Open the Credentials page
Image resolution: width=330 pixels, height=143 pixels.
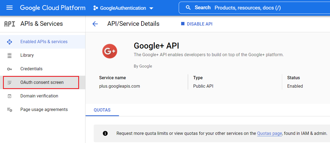(43, 69)
